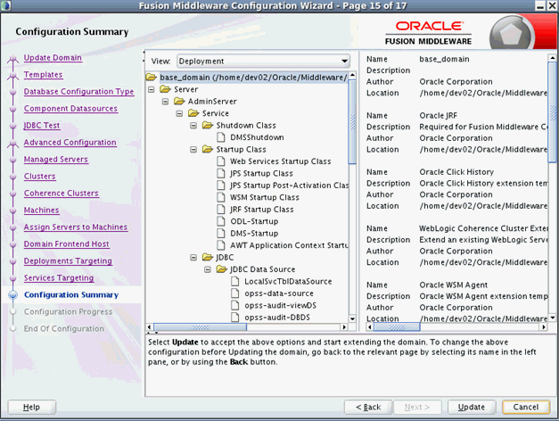The width and height of the screenshot is (559, 421).
Task: Click details panel scroll down arrow
Action: click(552, 318)
